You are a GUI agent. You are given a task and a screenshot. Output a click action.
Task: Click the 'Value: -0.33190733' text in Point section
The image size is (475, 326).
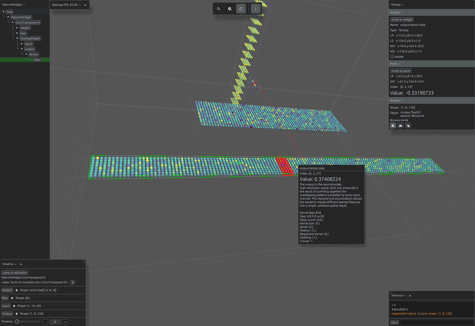pos(412,93)
